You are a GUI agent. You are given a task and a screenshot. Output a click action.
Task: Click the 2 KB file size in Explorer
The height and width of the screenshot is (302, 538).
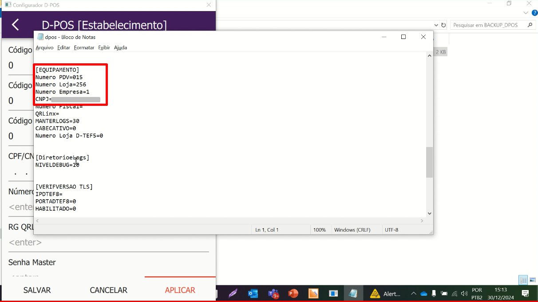[x=441, y=52]
